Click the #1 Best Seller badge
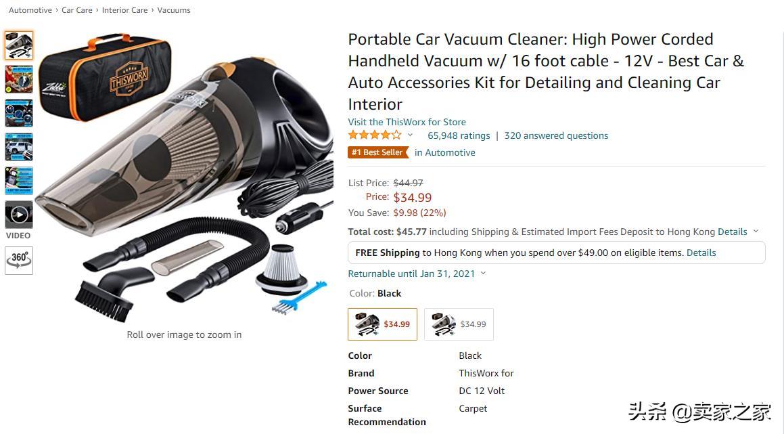This screenshot has width=784, height=434. click(378, 152)
